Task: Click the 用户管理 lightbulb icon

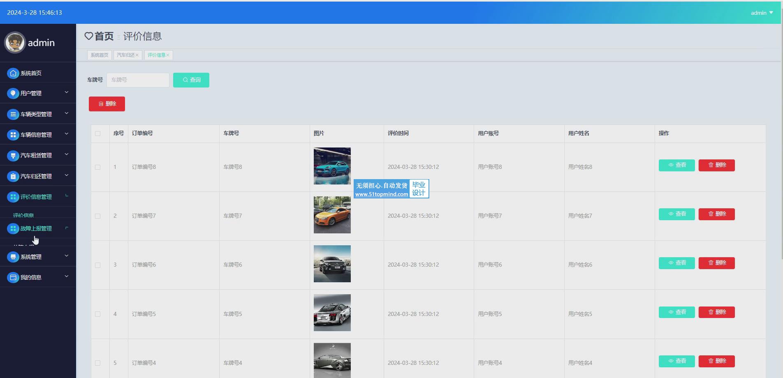Action: pos(13,93)
